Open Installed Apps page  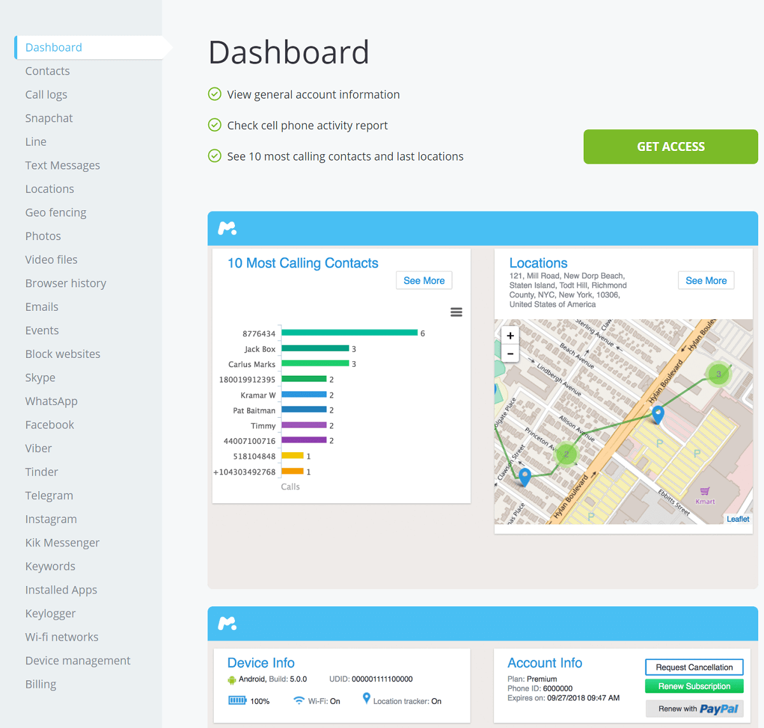(x=61, y=589)
